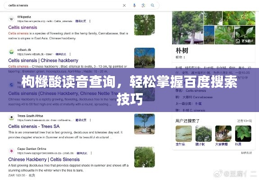
Task: Open the large tree photo in knowledge panel
Action: coord(188,28)
